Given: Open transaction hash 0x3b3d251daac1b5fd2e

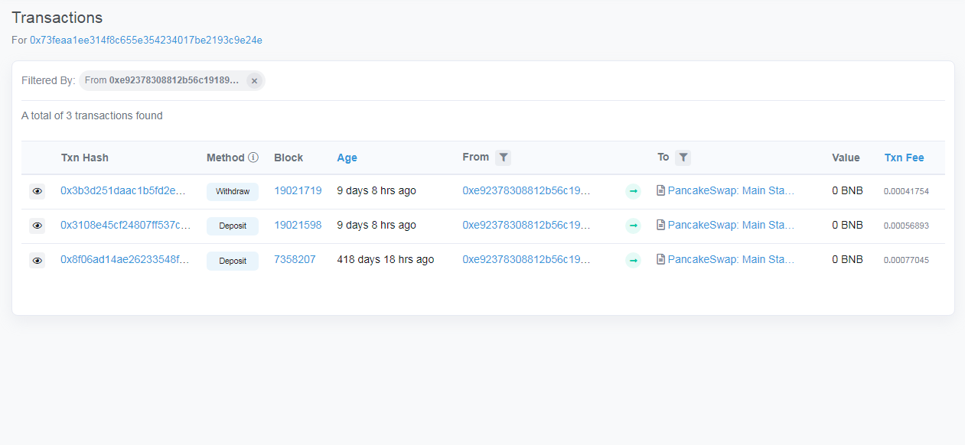Looking at the screenshot, I should coord(123,190).
